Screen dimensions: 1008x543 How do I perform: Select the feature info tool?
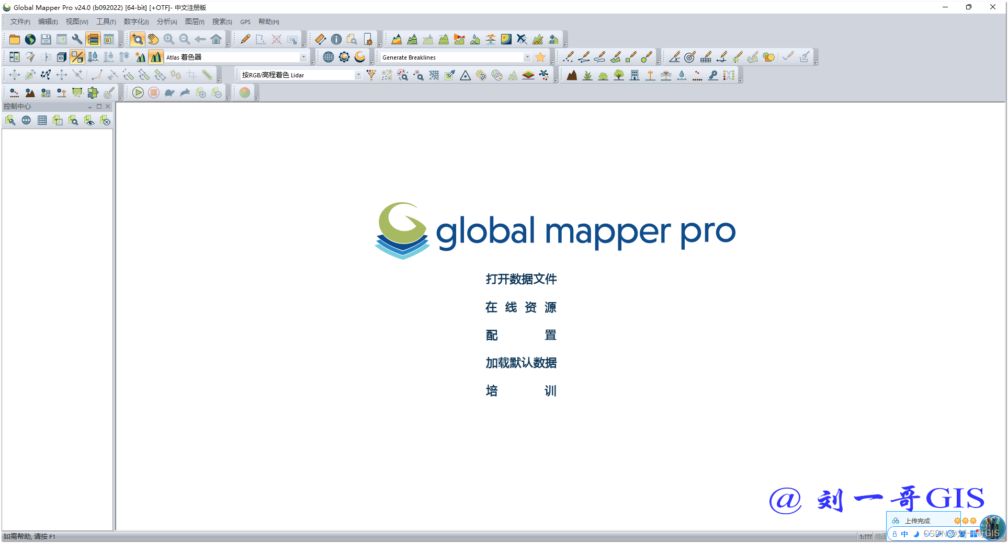pos(336,39)
